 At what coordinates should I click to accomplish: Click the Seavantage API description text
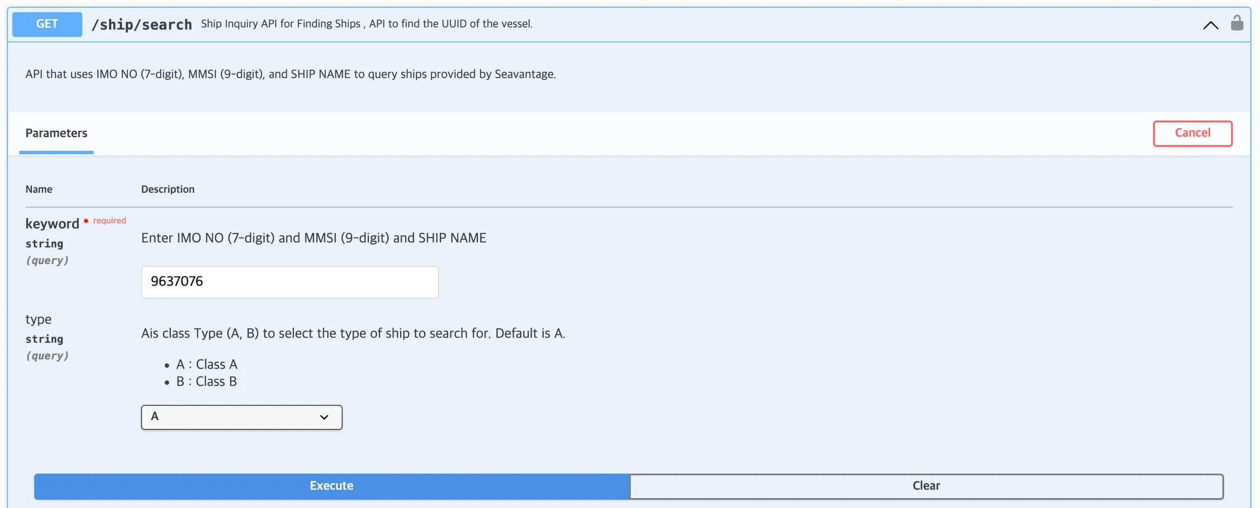click(x=290, y=74)
